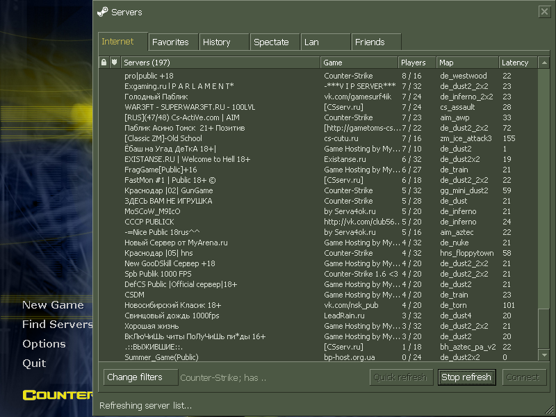Select server 'Краснодар |02| GunGame'
The image size is (556, 417).
coord(318,190)
